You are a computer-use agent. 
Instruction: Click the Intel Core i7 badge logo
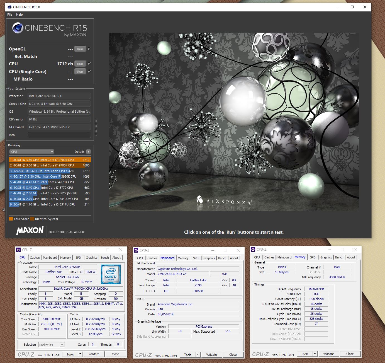111,274
